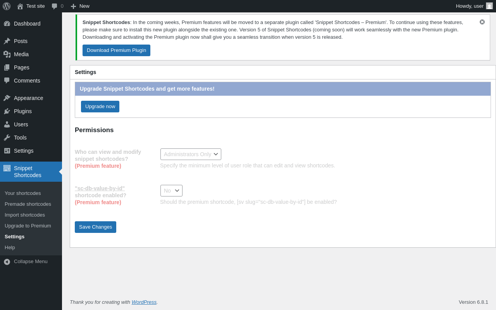The width and height of the screenshot is (496, 310).
Task: Click the WordPress logo icon
Action: pyautogui.click(x=7, y=6)
